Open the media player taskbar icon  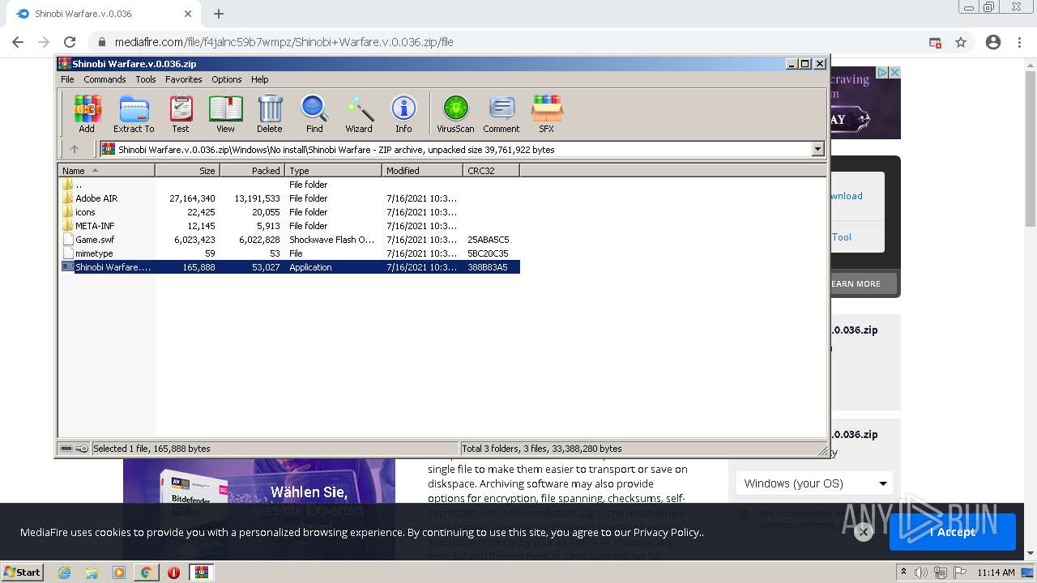click(x=119, y=572)
